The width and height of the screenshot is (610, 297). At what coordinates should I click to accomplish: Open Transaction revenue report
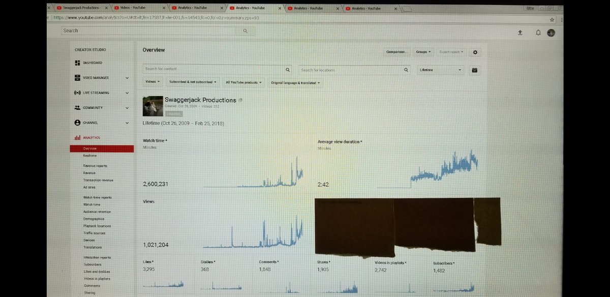click(98, 180)
